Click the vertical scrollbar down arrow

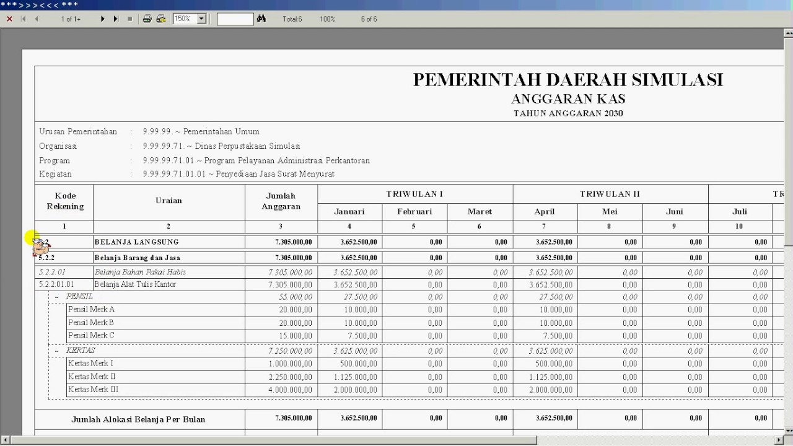pos(788,430)
